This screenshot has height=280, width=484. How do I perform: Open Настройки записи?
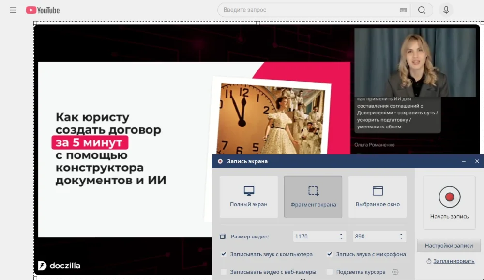449,246
